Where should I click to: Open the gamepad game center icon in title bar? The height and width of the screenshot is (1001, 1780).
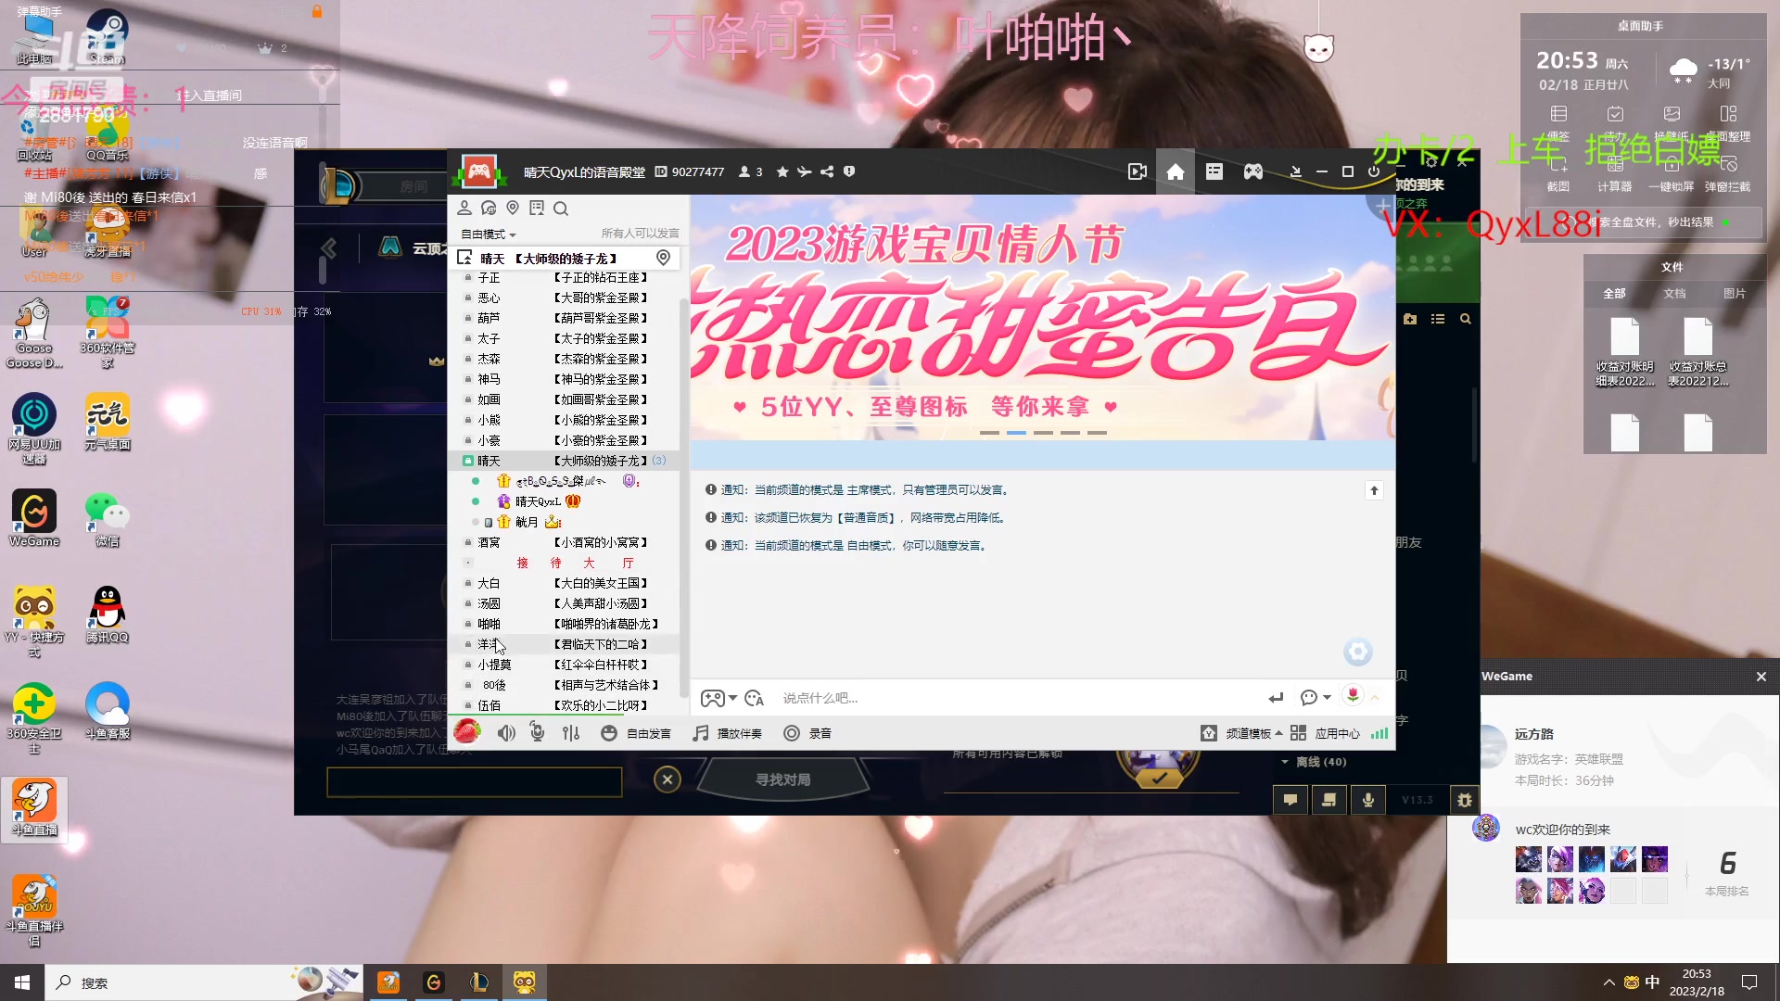click(1253, 172)
